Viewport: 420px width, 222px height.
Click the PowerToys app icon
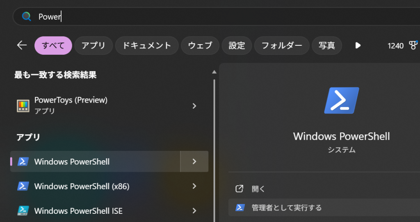click(x=23, y=106)
